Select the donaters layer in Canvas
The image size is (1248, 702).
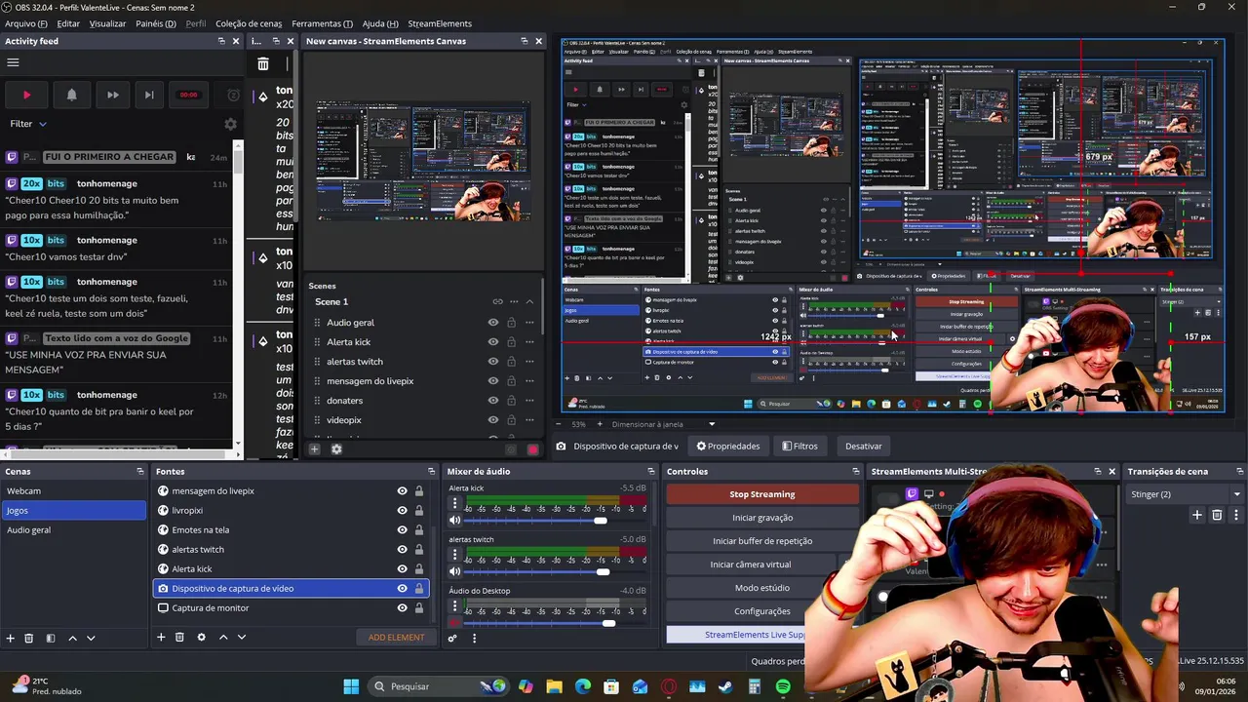tap(344, 401)
